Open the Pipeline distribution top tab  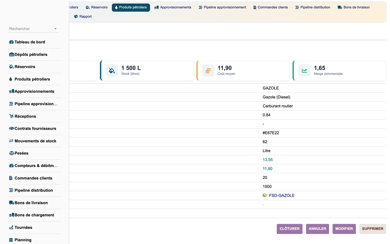coord(313,7)
